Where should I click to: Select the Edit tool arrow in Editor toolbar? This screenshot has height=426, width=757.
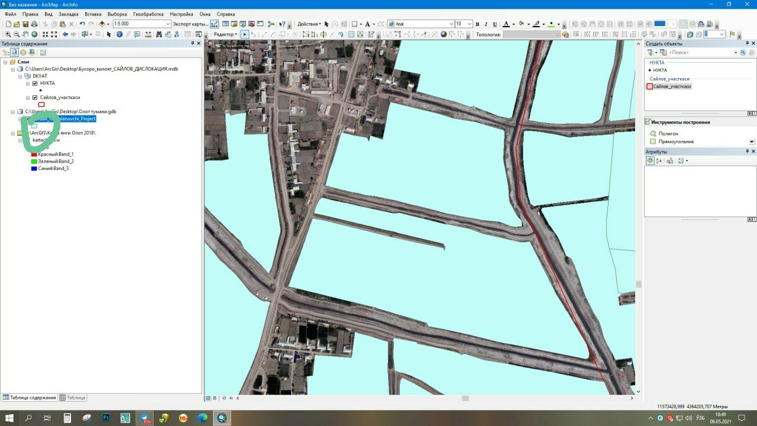(245, 34)
